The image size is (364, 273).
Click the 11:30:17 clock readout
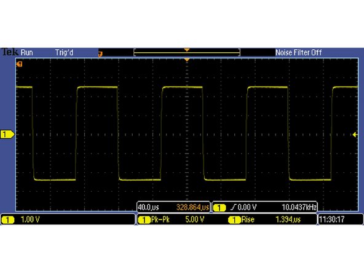[x=332, y=220]
